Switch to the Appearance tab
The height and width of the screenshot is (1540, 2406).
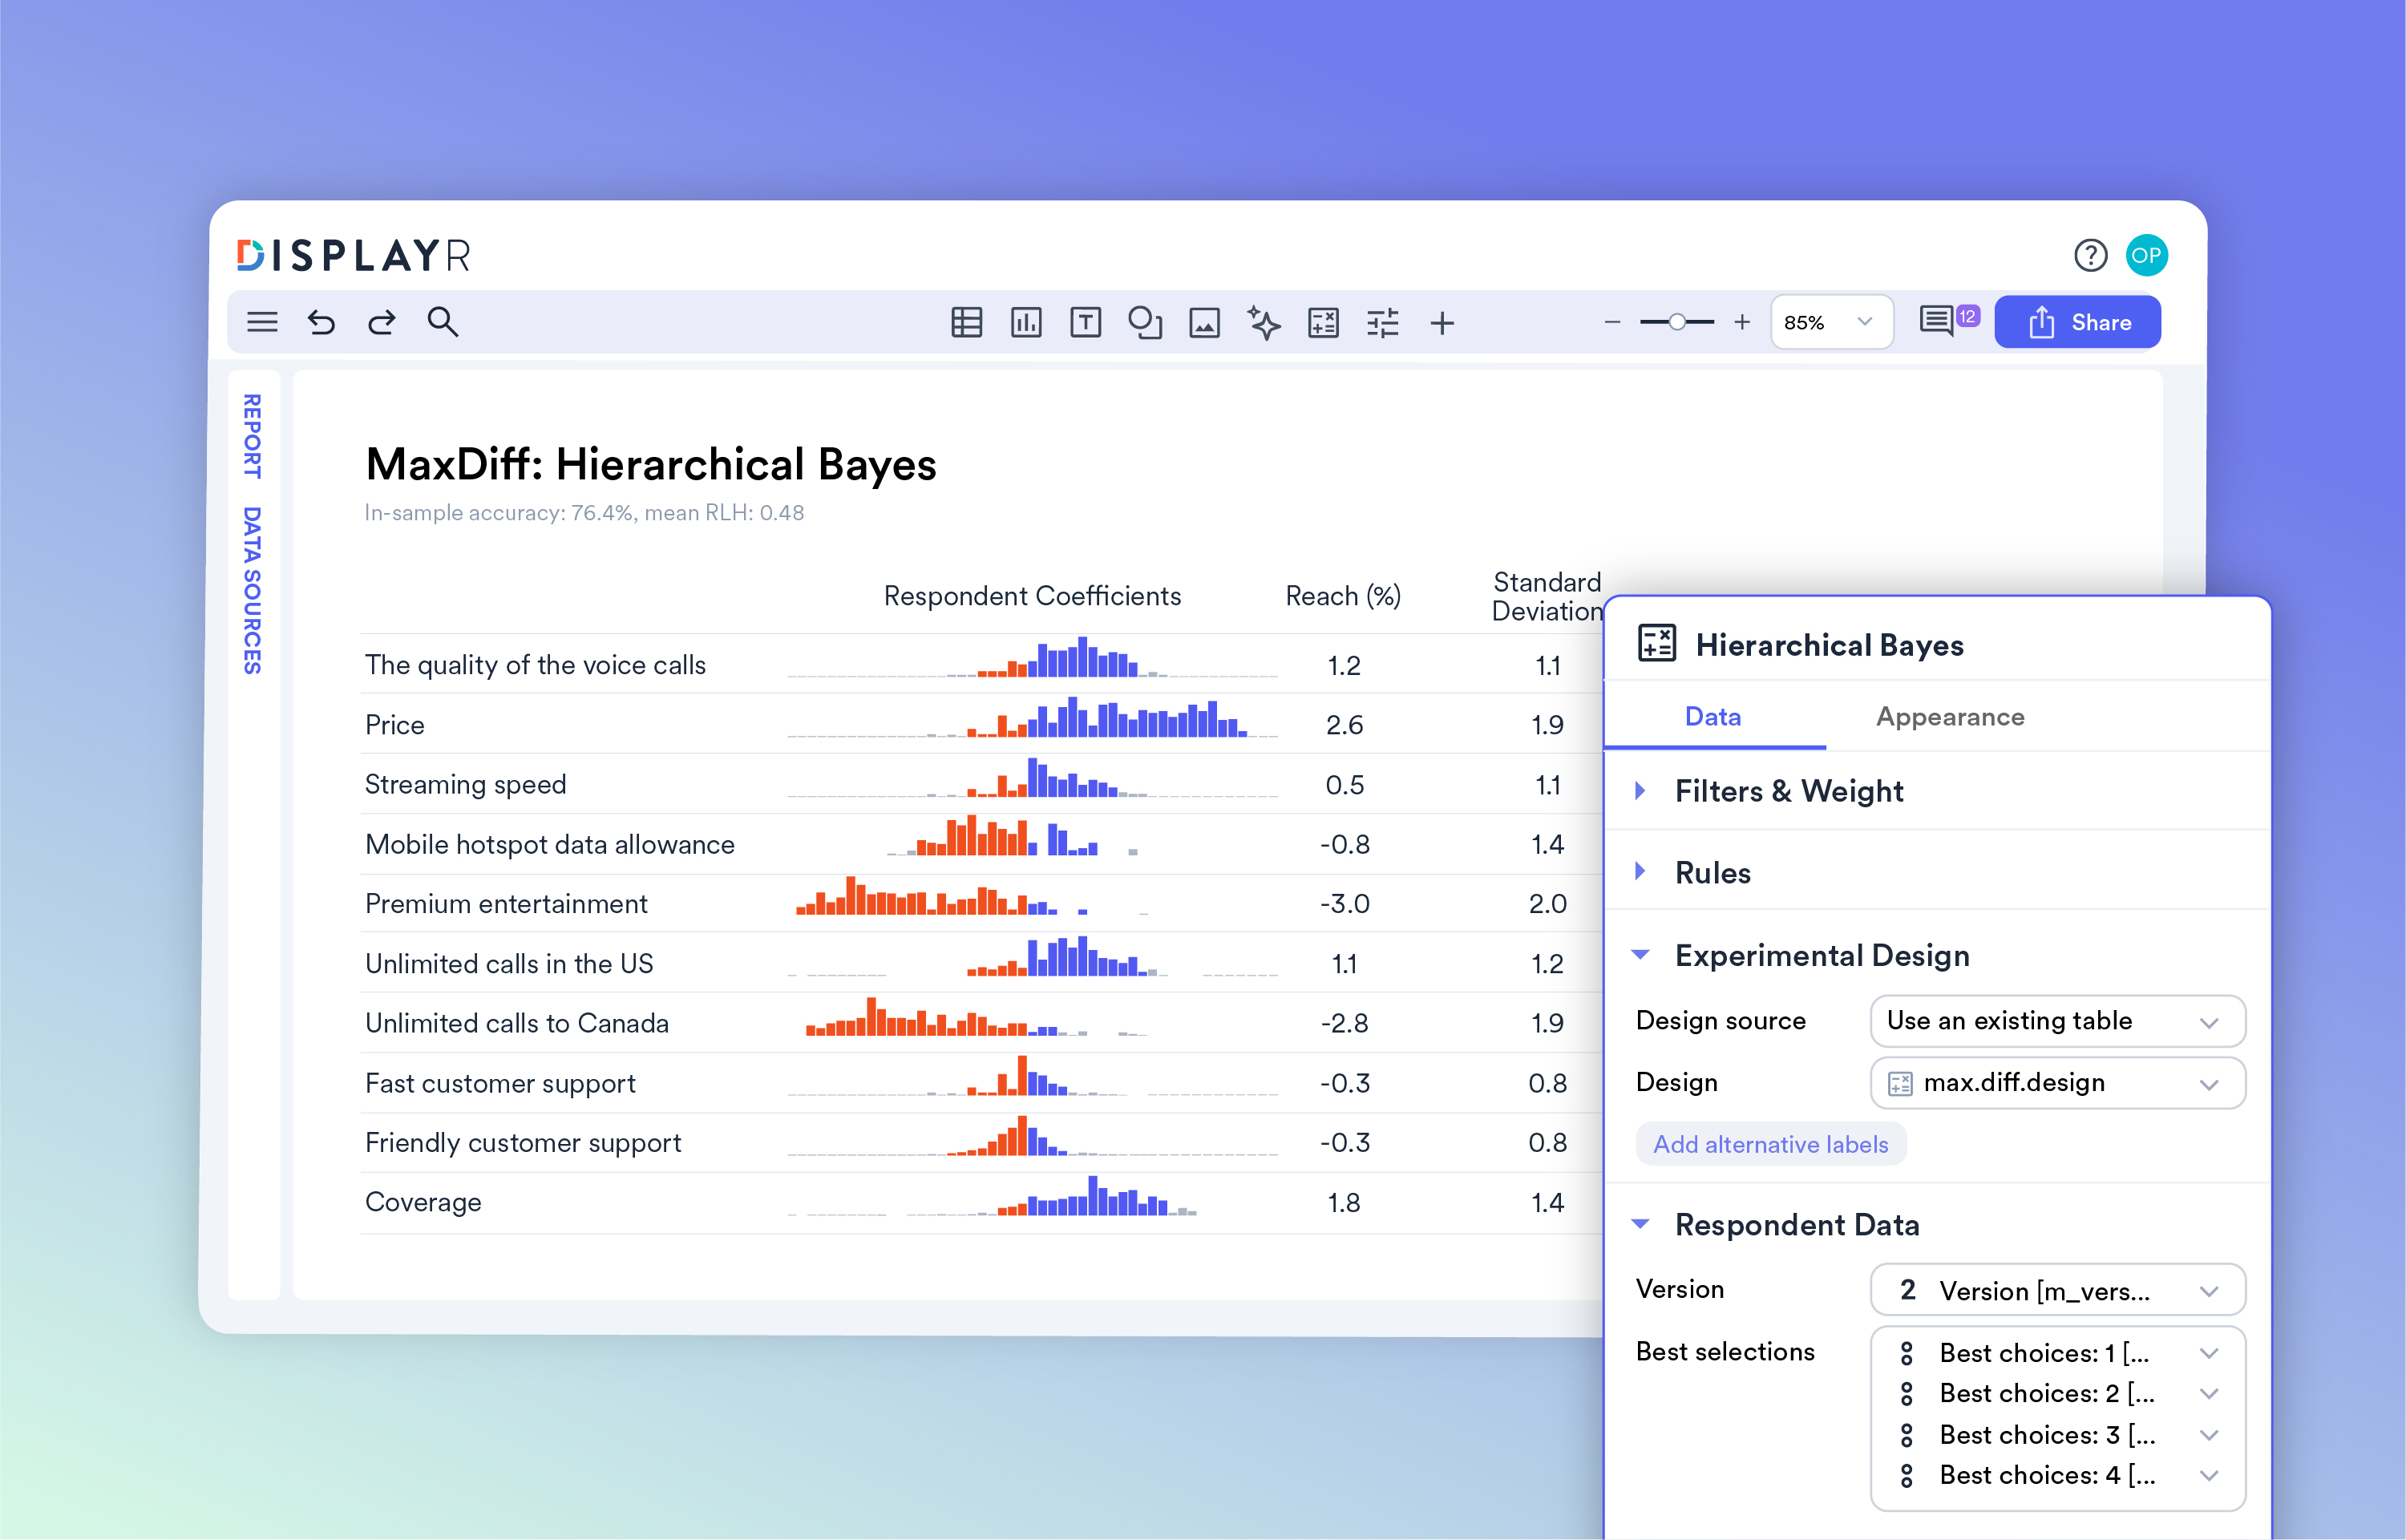pyautogui.click(x=1948, y=717)
